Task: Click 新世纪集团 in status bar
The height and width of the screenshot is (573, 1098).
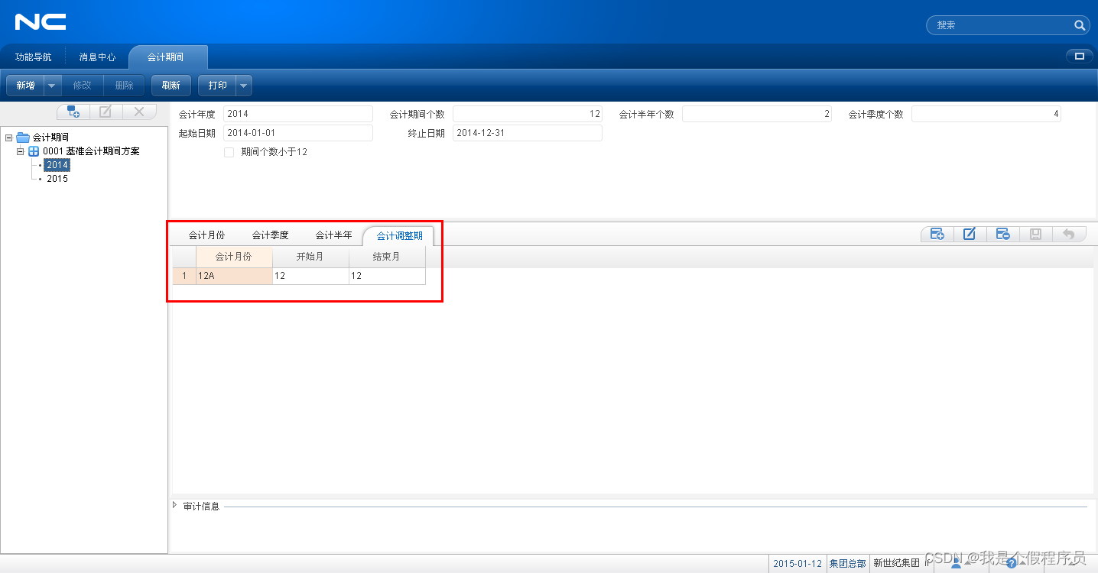Action: point(896,564)
